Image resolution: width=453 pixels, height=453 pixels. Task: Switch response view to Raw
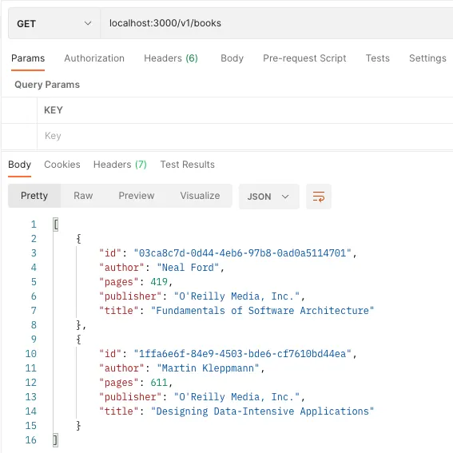[83, 196]
